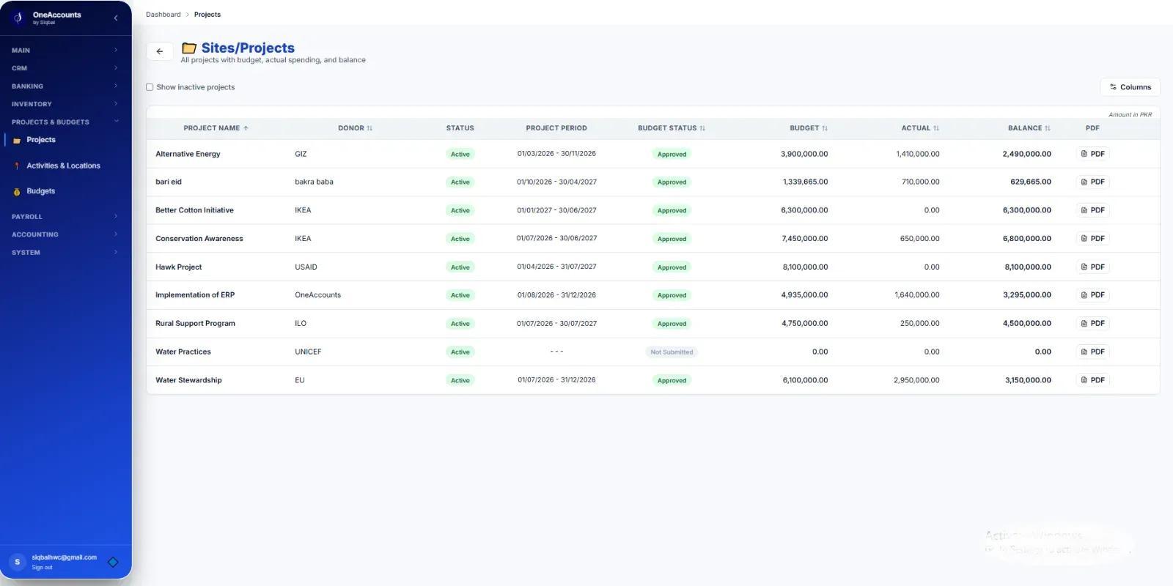Download PDF for Water Practices

(x=1092, y=352)
